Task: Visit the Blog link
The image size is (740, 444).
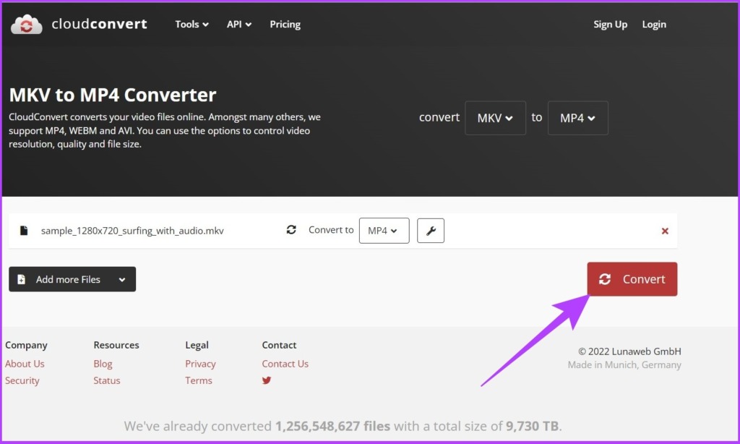Action: point(103,364)
